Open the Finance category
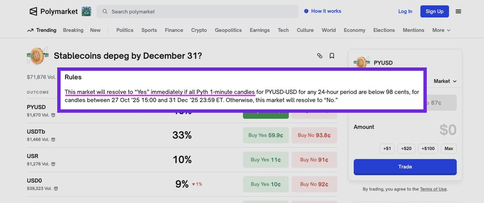This screenshot has width=484, height=203. [174, 30]
